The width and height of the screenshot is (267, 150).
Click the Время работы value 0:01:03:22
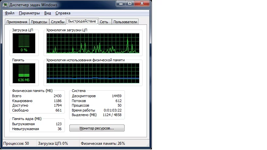(112, 110)
